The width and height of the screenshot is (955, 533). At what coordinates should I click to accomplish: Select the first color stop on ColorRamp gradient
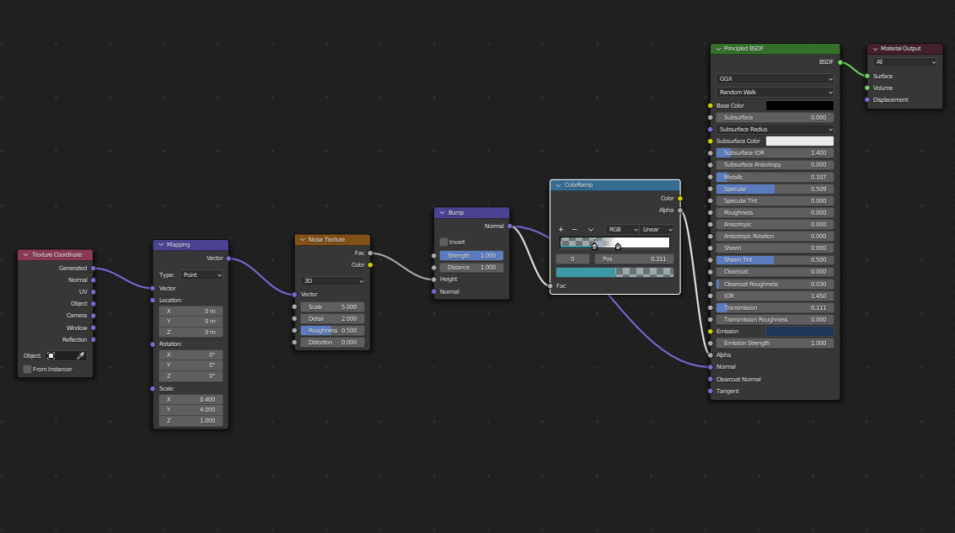coord(594,247)
